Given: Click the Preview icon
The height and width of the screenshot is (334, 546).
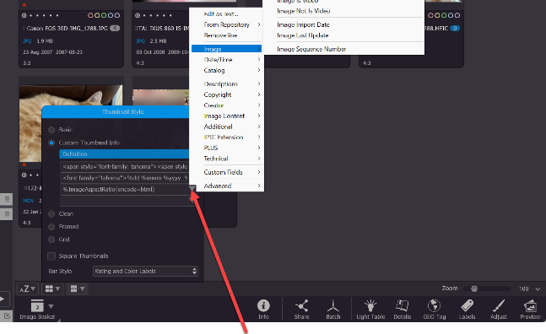Looking at the screenshot, I should click(530, 306).
